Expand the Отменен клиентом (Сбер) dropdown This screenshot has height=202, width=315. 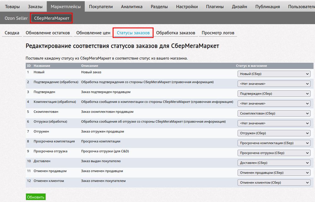(274, 183)
